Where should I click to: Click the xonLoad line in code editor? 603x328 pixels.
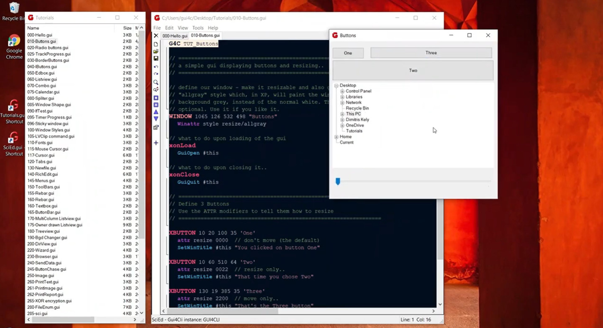click(182, 146)
